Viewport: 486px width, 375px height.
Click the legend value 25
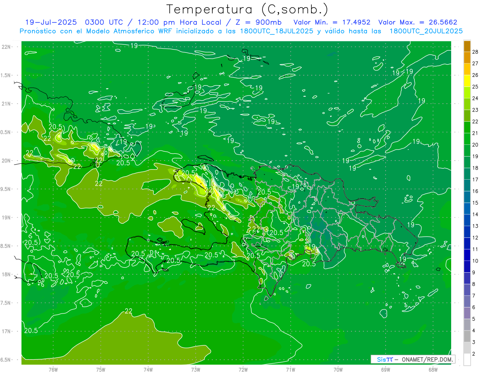[x=475, y=87]
